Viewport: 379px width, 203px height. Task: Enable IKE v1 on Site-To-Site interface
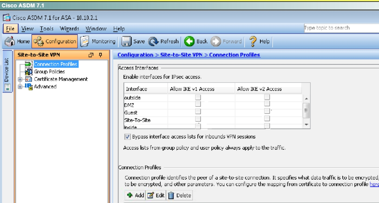click(x=198, y=119)
